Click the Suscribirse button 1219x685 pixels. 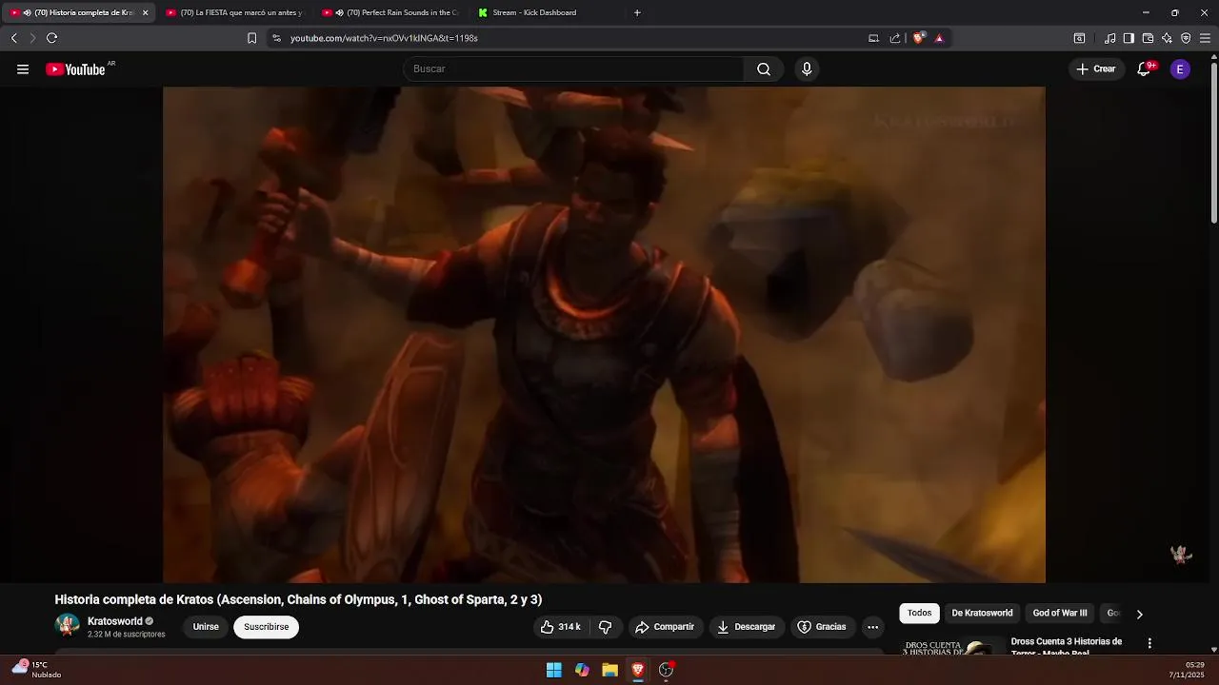pyautogui.click(x=266, y=627)
